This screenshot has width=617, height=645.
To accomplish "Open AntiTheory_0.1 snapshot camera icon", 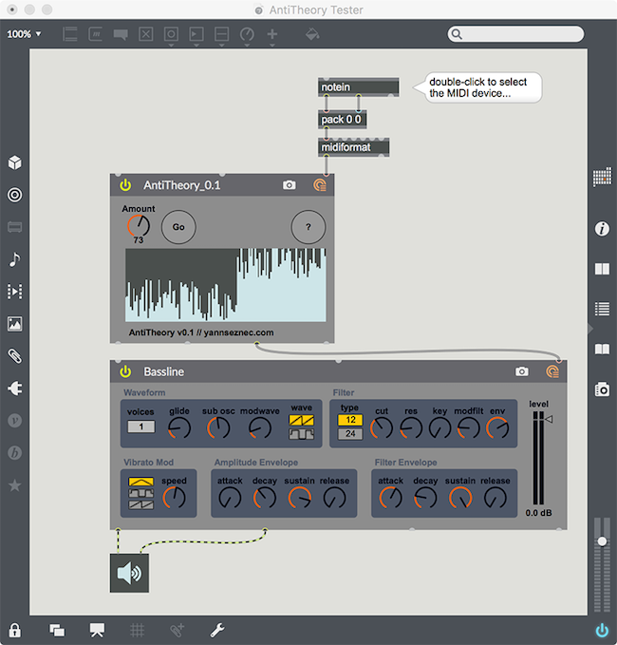I will click(289, 185).
